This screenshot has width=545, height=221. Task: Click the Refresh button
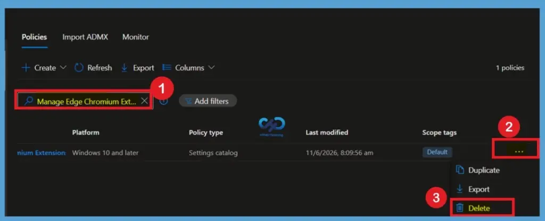(93, 67)
